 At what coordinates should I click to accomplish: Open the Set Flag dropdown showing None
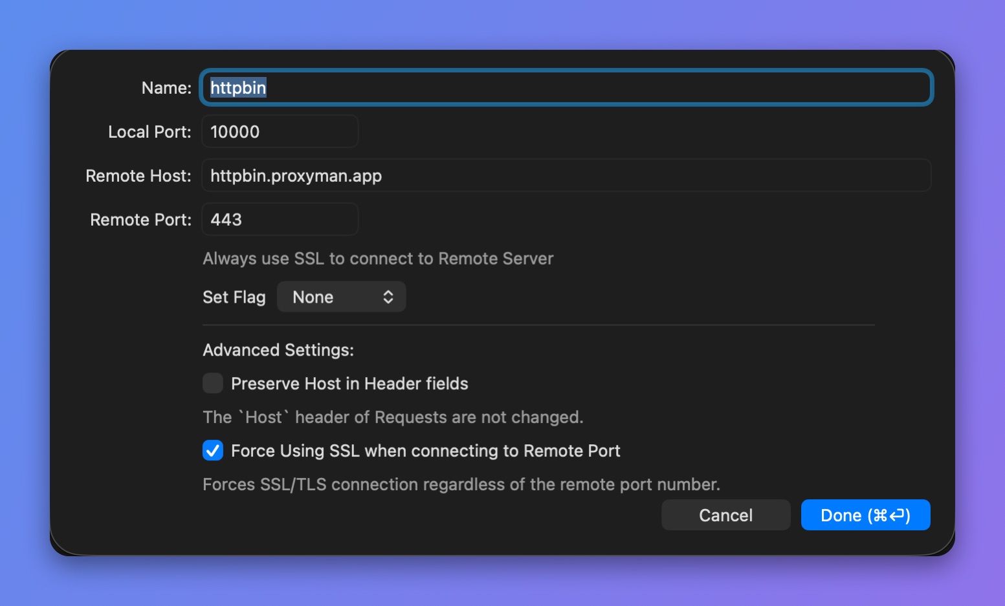tap(342, 297)
